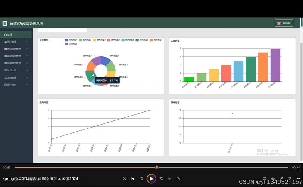Toggle the repeat icon in player
Image resolution: width=303 pixels, height=187 pixels.
[178, 179]
